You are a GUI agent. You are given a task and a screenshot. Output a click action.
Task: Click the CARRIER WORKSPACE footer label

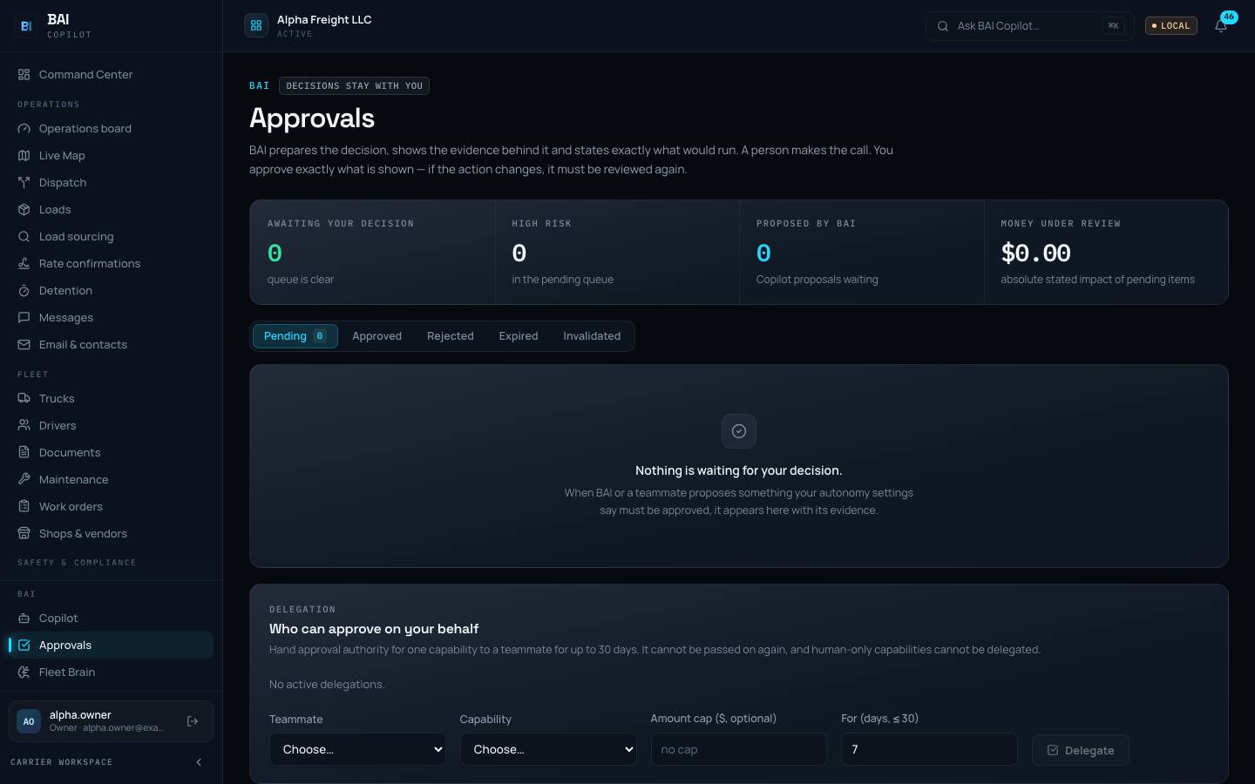62,762
